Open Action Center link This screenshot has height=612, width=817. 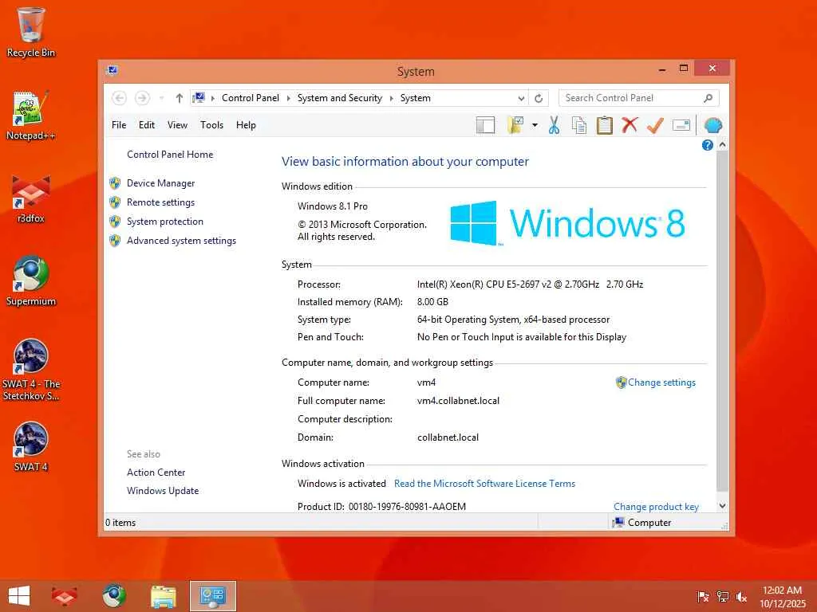click(156, 473)
